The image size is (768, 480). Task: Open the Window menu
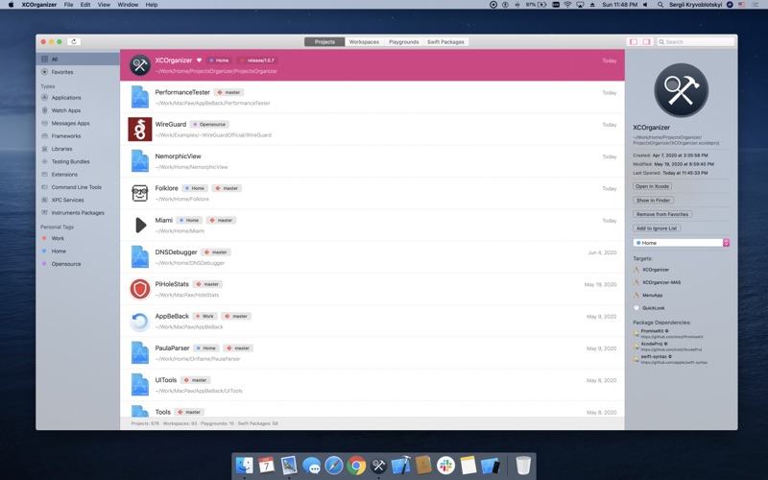pos(128,5)
